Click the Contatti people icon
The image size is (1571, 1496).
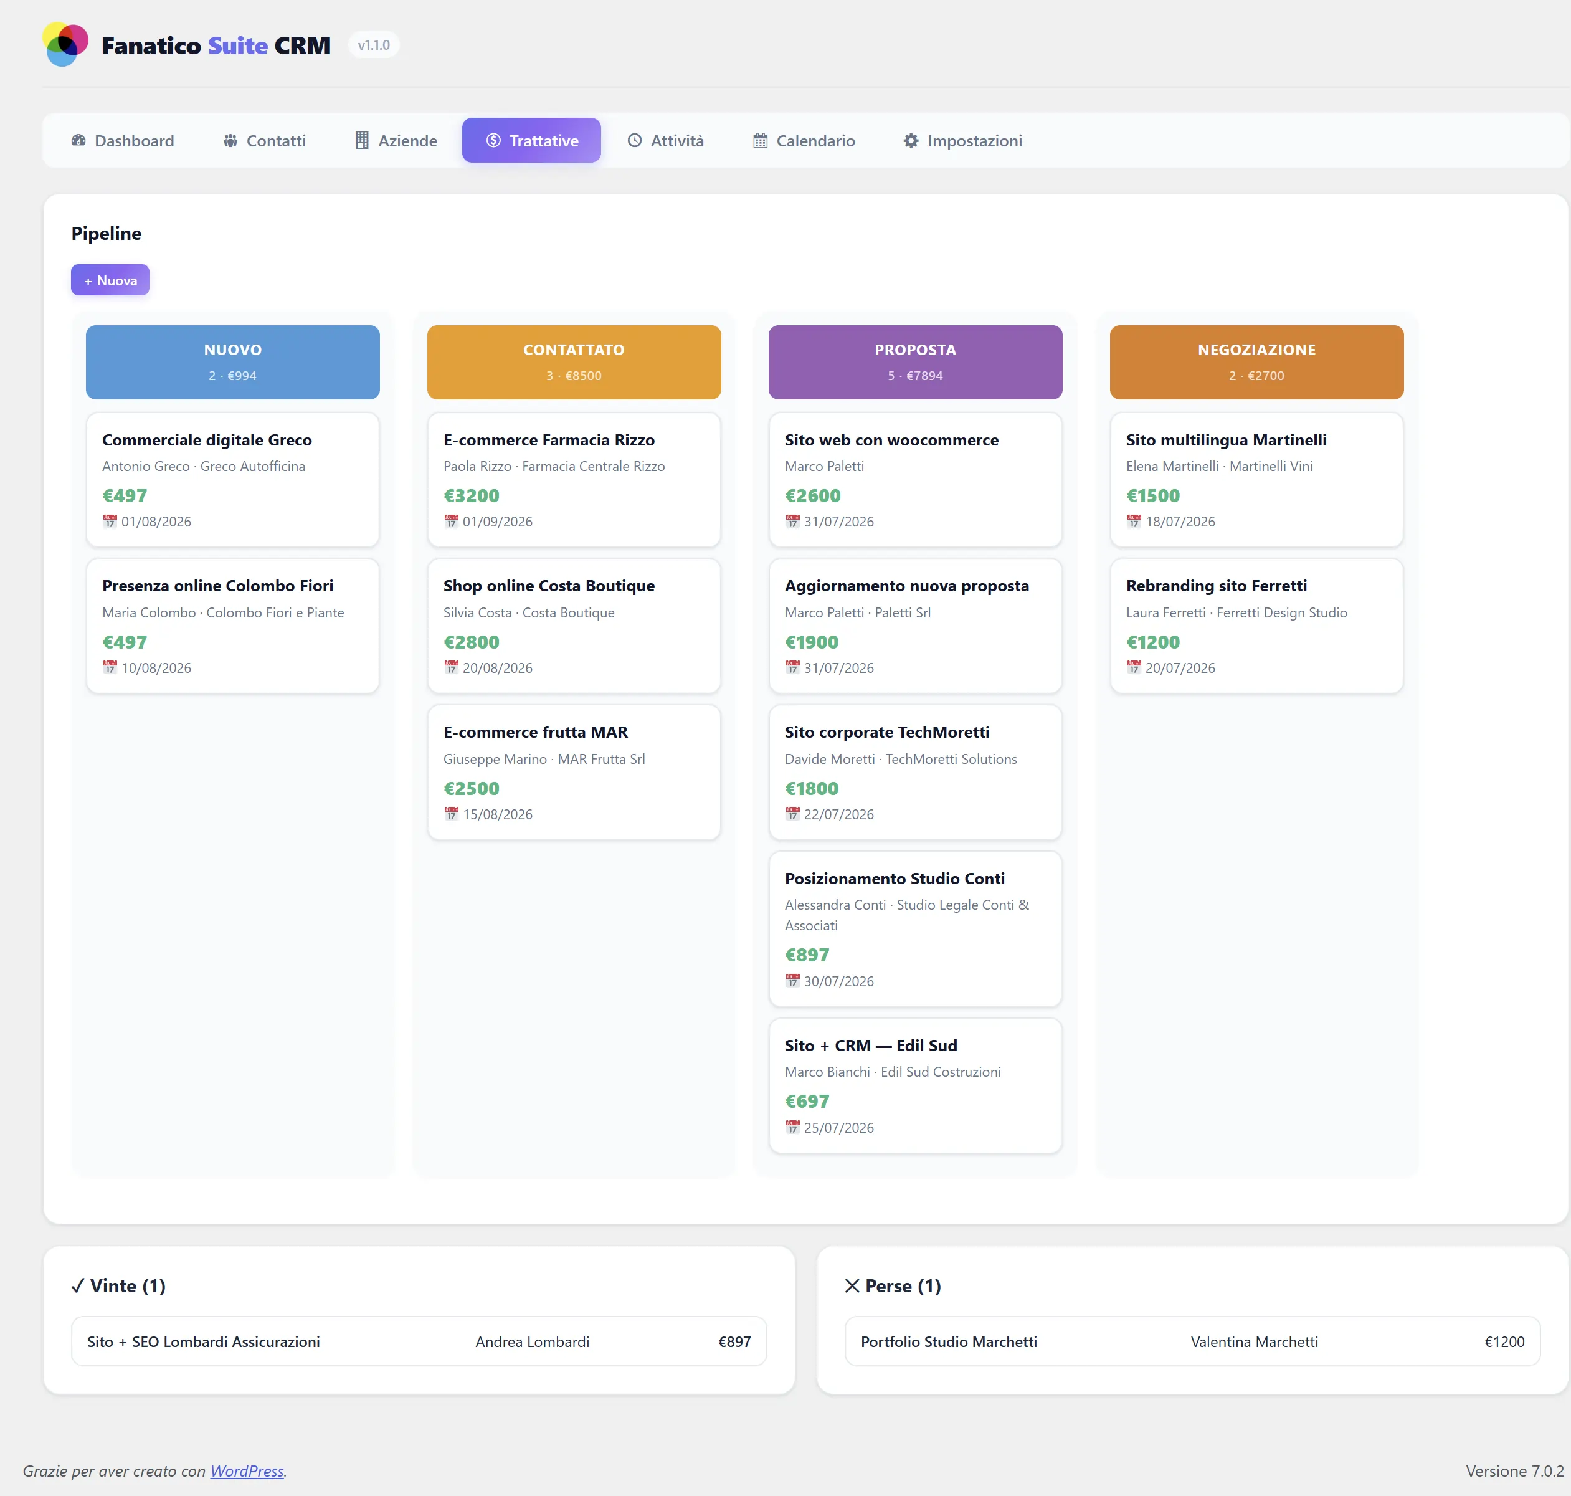pos(230,140)
